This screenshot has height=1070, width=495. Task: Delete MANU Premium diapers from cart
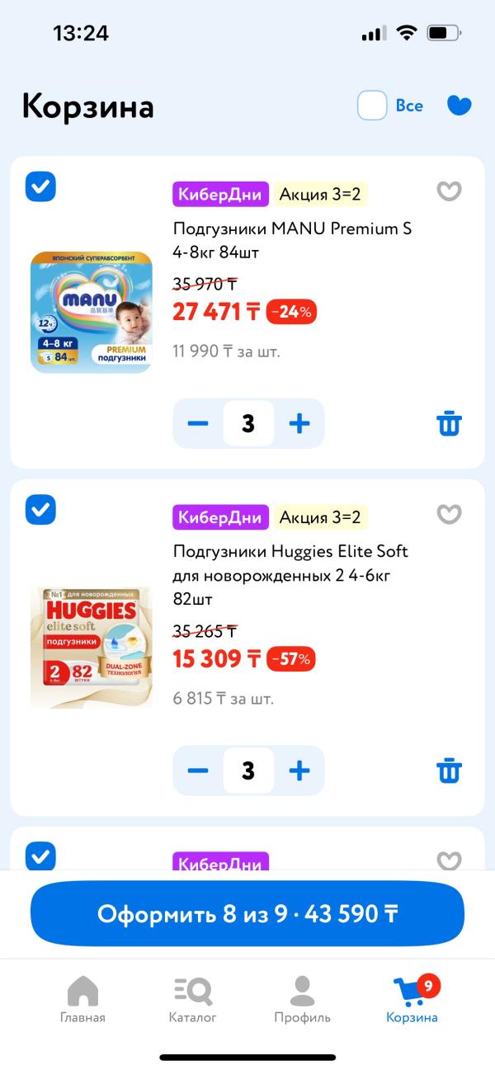[x=449, y=424]
